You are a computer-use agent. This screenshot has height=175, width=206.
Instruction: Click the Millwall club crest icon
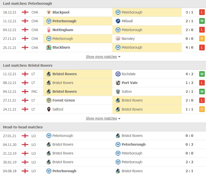click(x=118, y=21)
